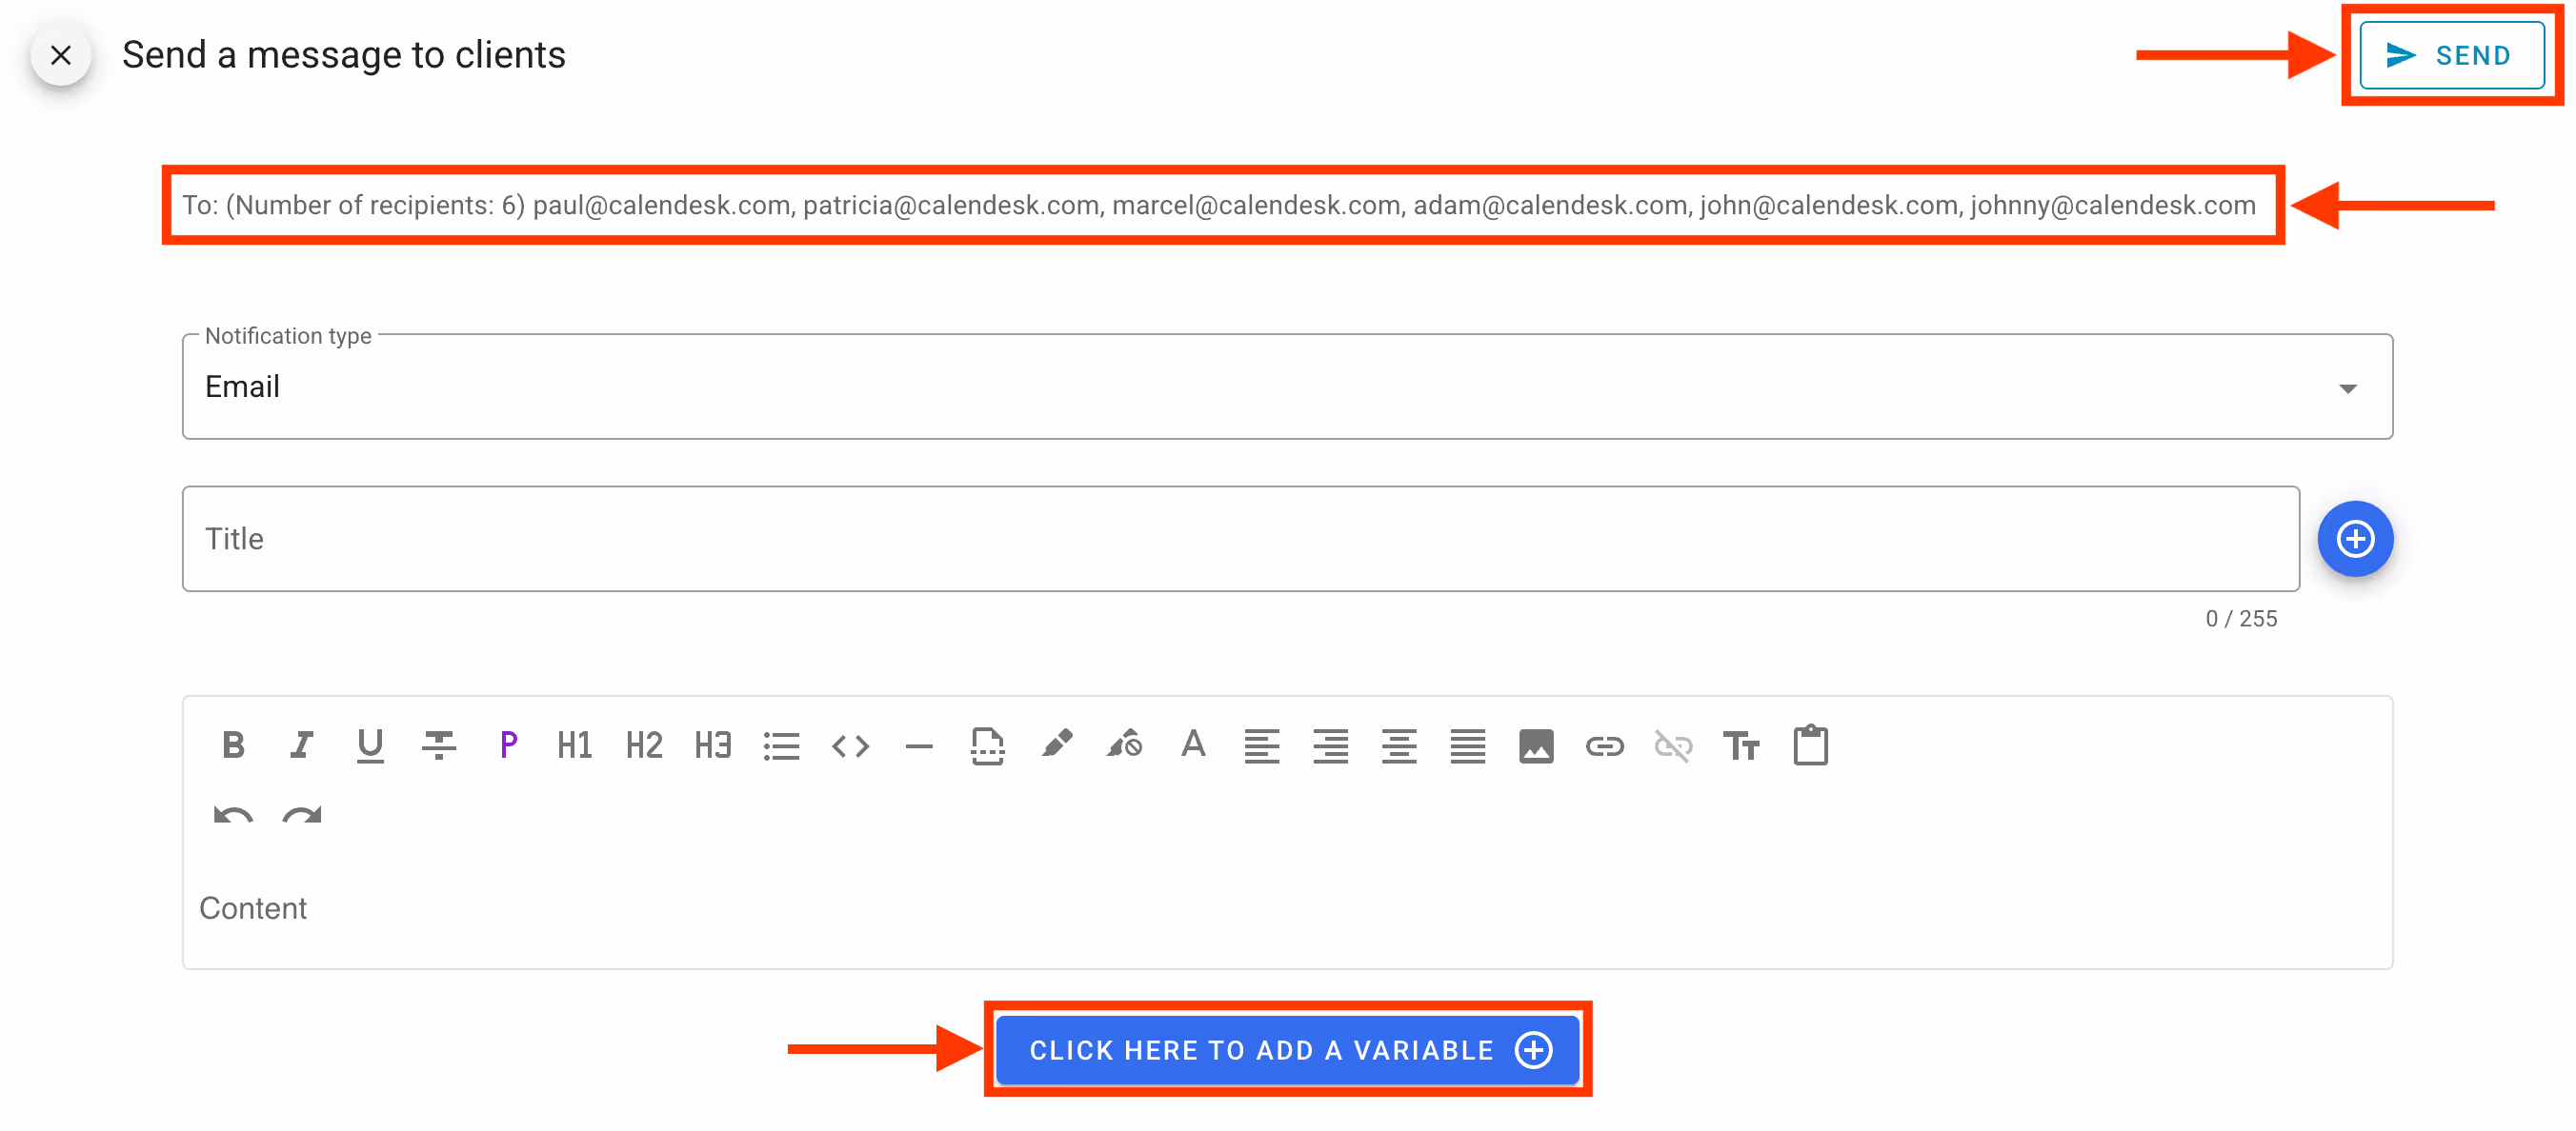The image size is (2576, 1131).
Task: Remove the existing link
Action: [x=1673, y=744]
